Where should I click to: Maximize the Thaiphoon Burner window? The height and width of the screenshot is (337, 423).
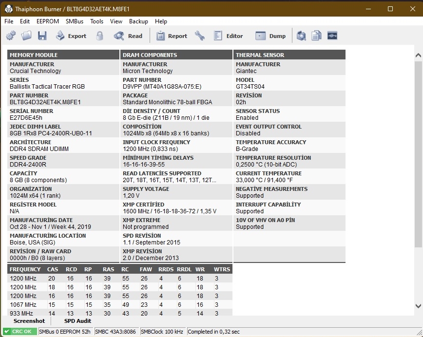[x=390, y=9]
